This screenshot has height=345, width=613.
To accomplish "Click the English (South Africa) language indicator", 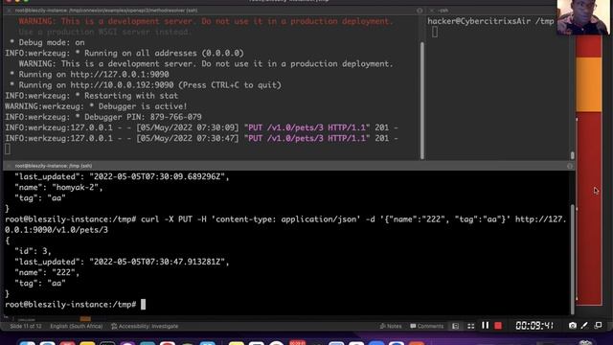I will coord(77,326).
